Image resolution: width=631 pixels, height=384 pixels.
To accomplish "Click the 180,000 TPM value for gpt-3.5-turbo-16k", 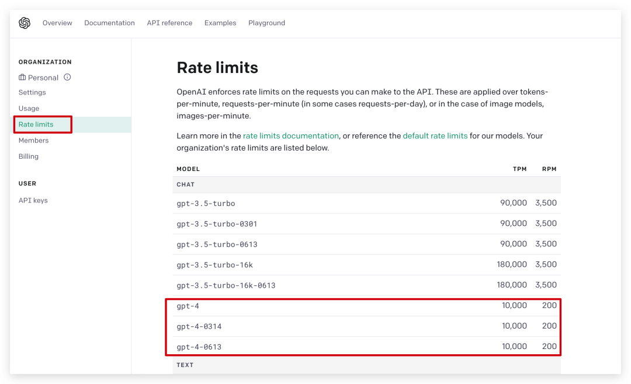I will [512, 264].
